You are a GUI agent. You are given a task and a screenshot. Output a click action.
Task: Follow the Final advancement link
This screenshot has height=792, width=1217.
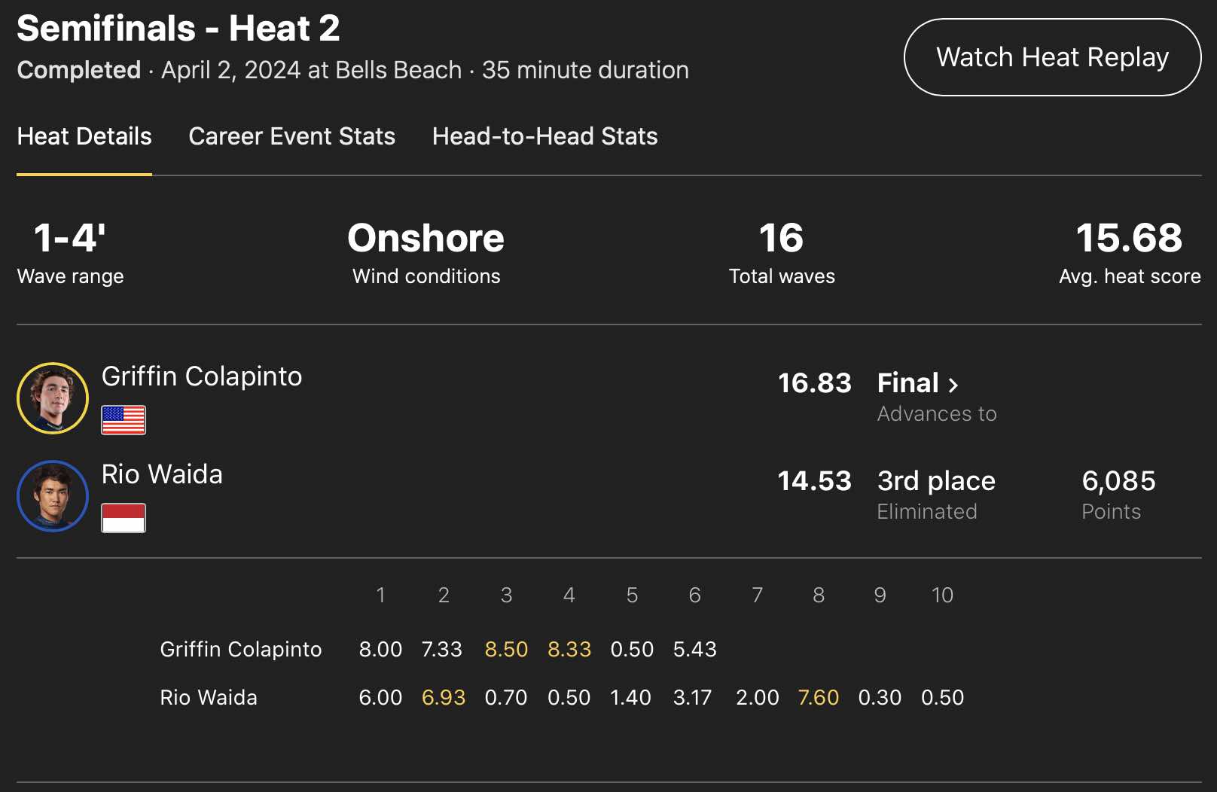point(908,383)
